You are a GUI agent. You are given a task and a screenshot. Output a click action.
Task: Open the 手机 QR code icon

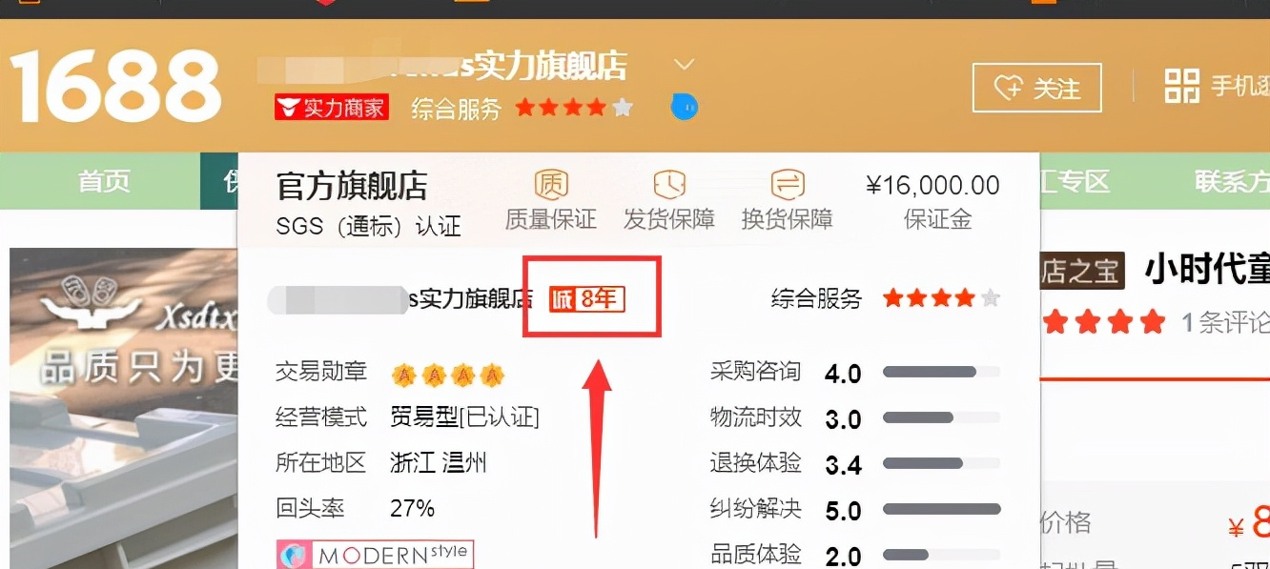tap(1182, 87)
